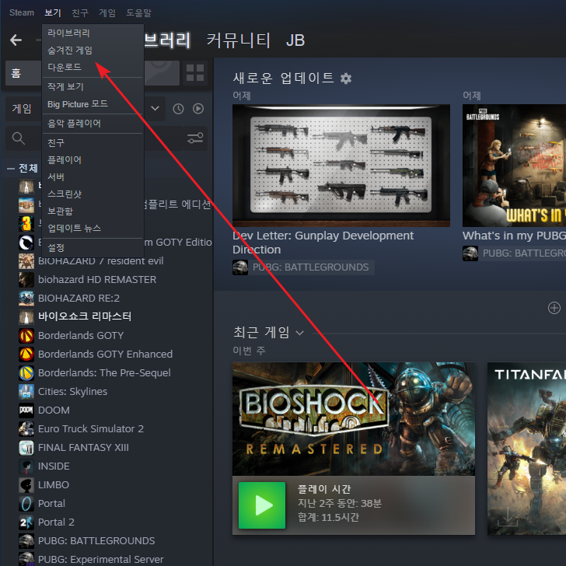Click the LIMBO game icon
The image size is (566, 566).
point(26,485)
